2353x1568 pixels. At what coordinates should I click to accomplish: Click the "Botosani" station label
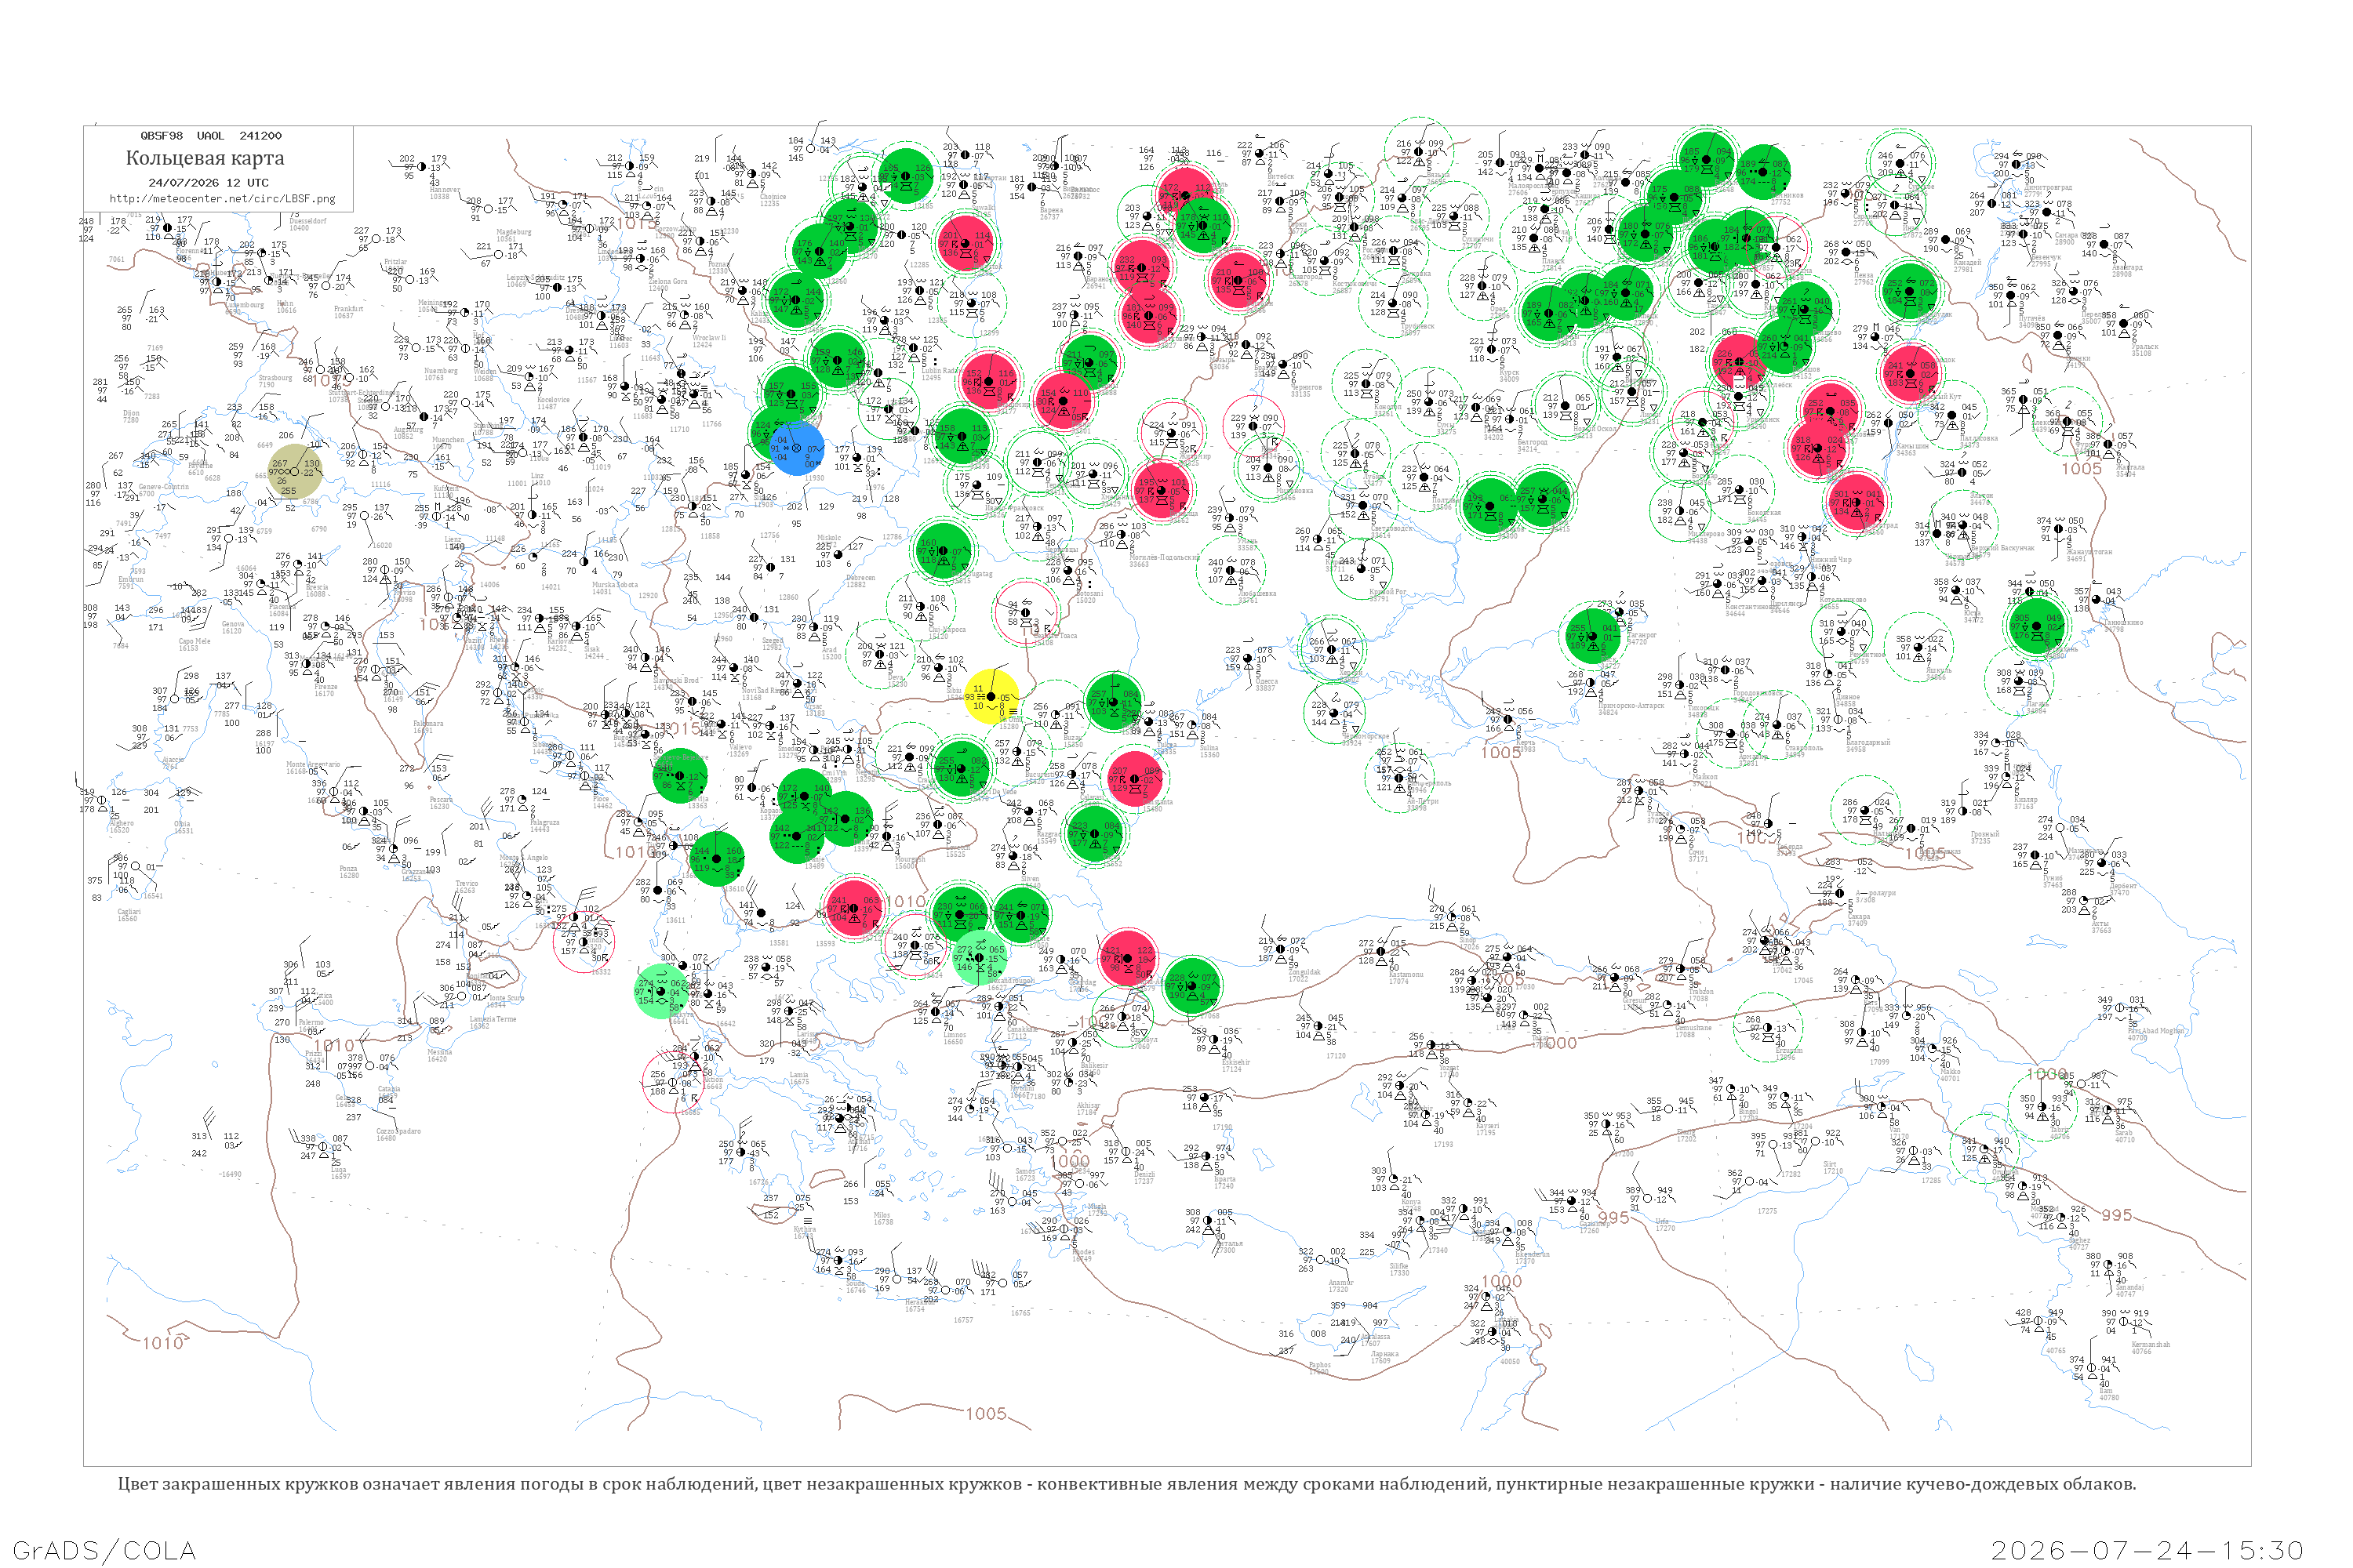[x=1089, y=593]
